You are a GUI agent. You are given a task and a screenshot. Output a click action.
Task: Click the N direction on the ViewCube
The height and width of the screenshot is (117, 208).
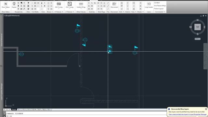click(198, 20)
